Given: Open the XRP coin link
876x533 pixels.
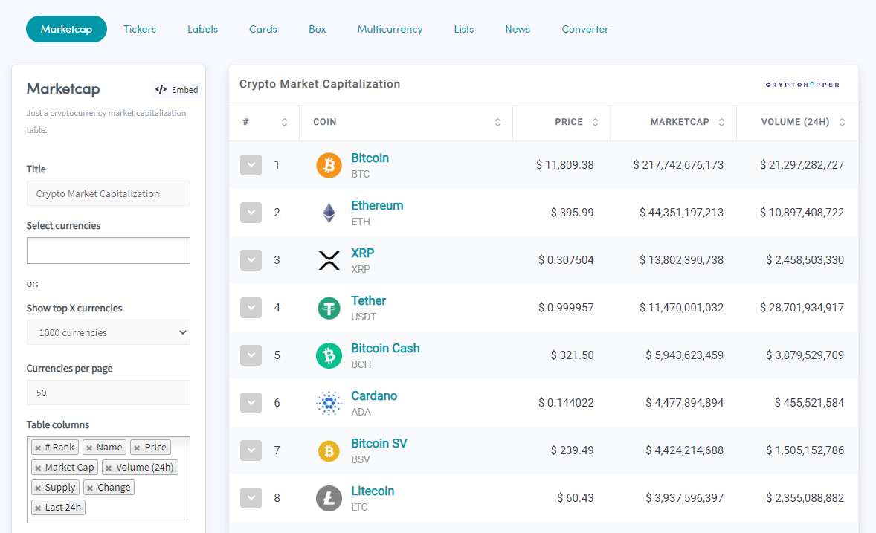Looking at the screenshot, I should click(363, 253).
